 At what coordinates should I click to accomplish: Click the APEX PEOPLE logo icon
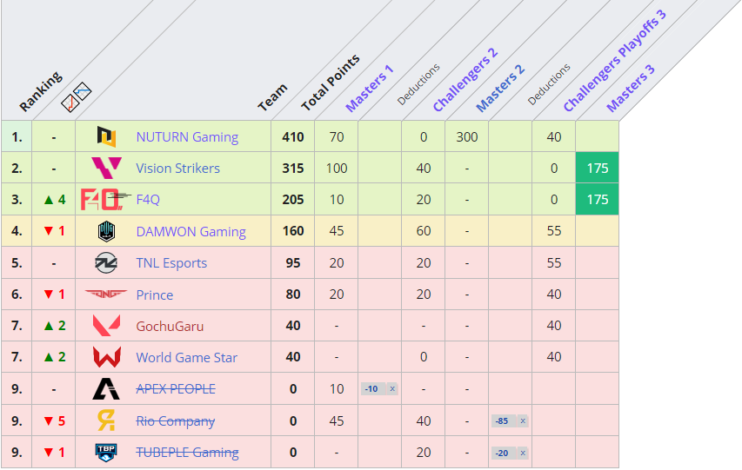106,388
